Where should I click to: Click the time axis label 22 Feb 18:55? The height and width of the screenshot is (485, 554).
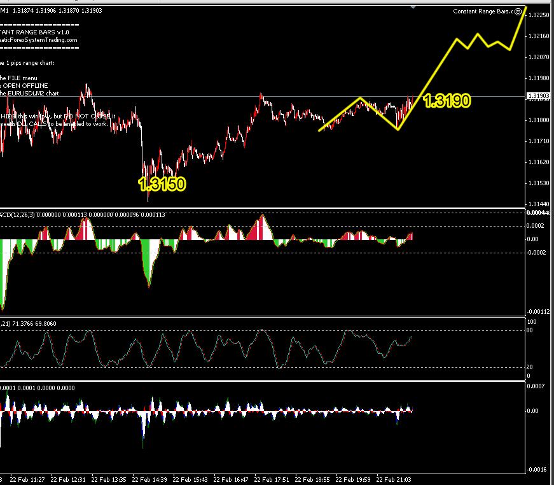point(312,480)
